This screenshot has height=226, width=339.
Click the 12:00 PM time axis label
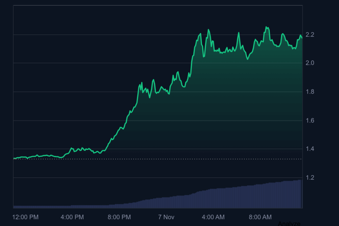25,217
